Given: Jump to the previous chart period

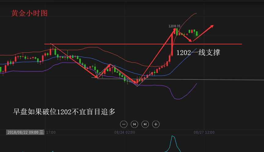Looking at the screenshot, I should click(134, 124).
